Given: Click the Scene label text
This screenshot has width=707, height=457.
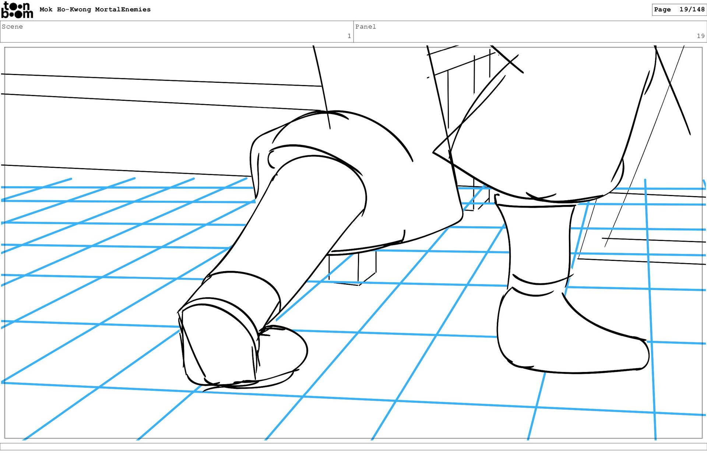Looking at the screenshot, I should [x=12, y=26].
